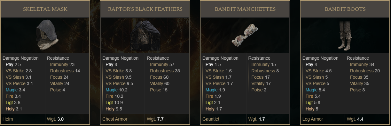Click the Skeletal Mask hood image
391x126 pixels.
click(x=47, y=35)
